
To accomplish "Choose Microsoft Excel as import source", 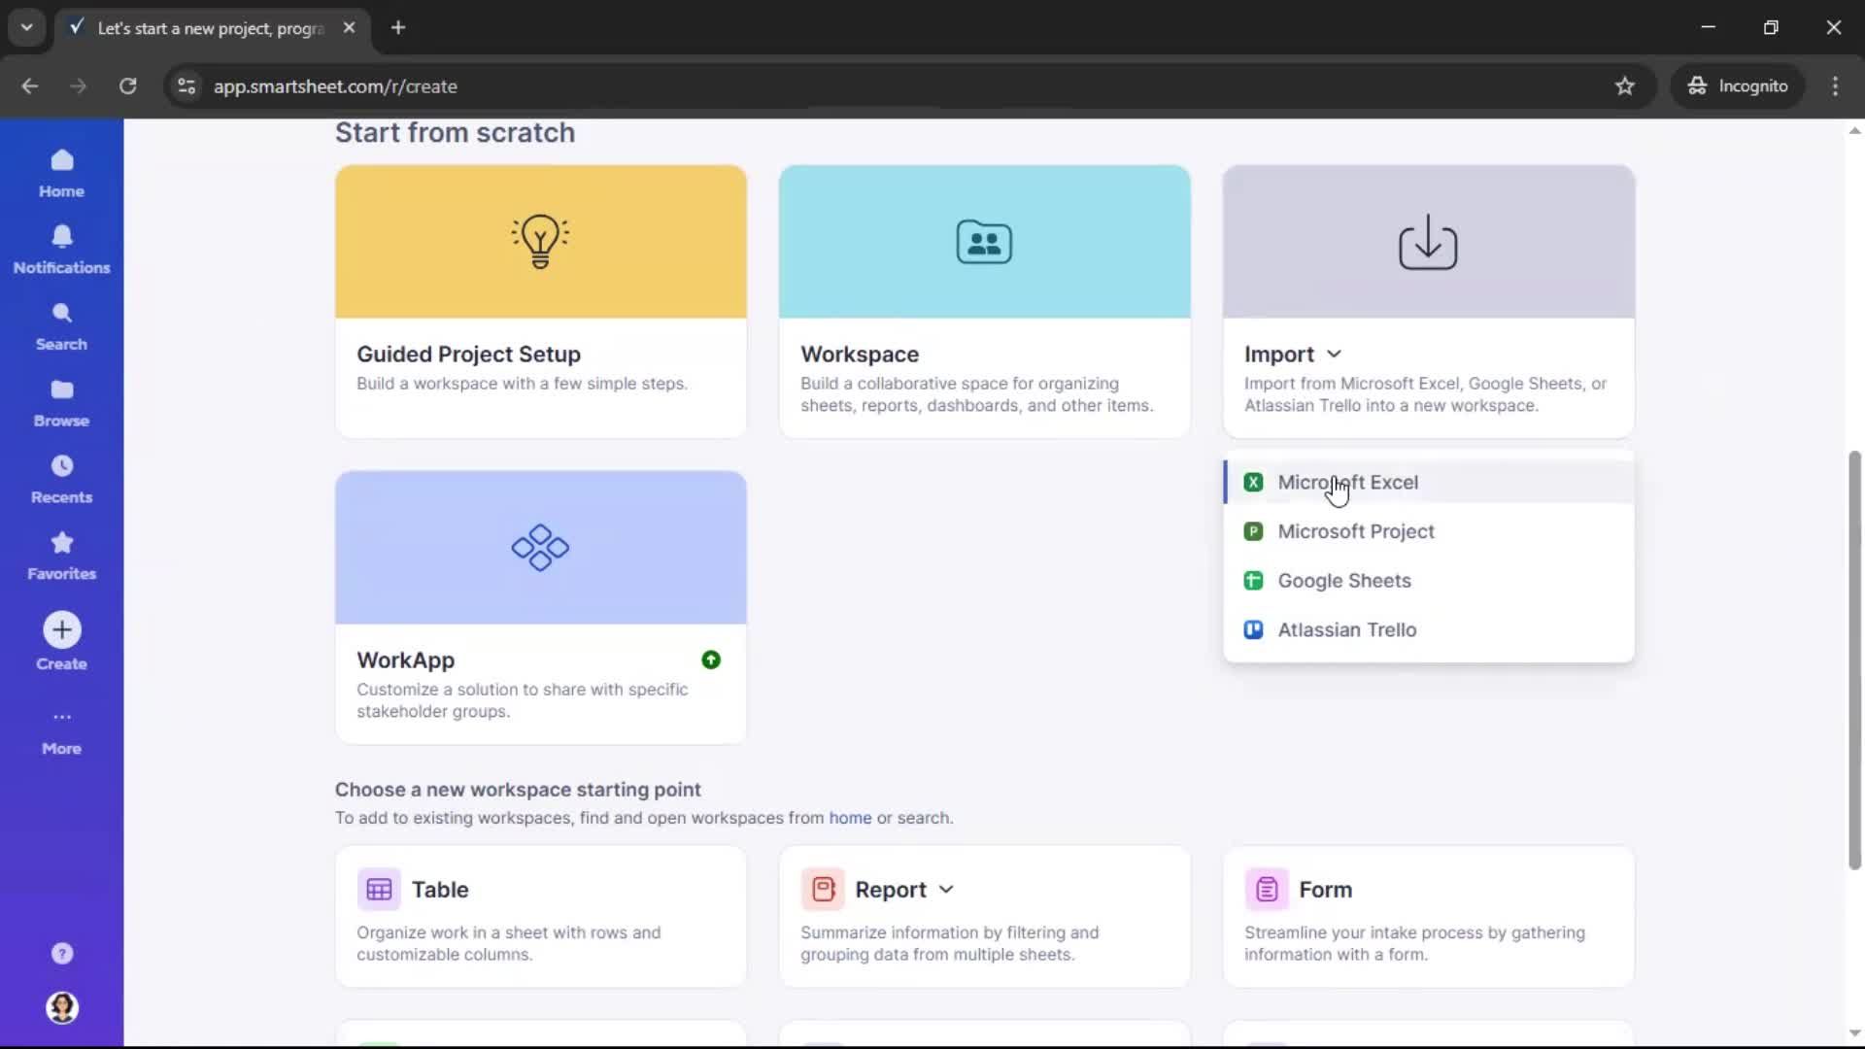I will pyautogui.click(x=1349, y=482).
